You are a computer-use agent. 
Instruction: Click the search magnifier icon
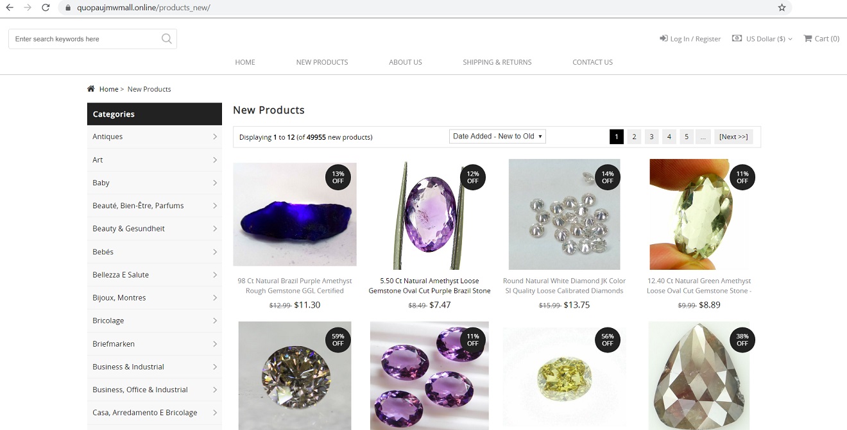coord(166,38)
